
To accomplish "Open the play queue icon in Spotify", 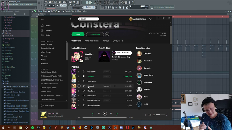I will pos(146,114).
